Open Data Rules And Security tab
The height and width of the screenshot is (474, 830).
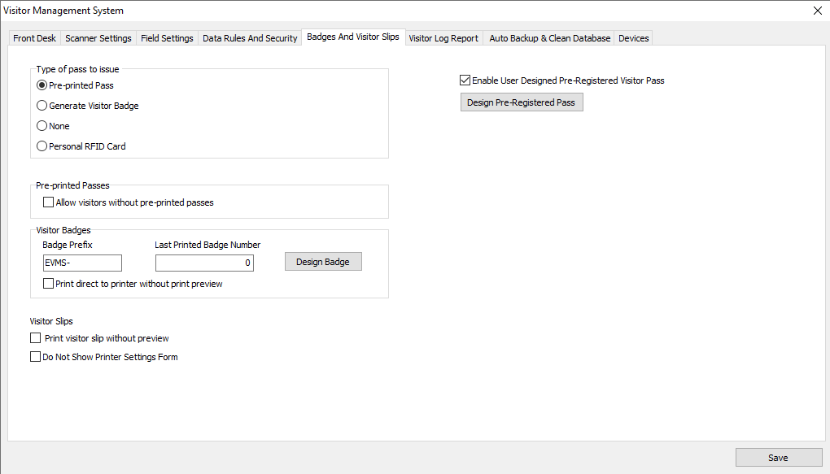click(x=250, y=38)
